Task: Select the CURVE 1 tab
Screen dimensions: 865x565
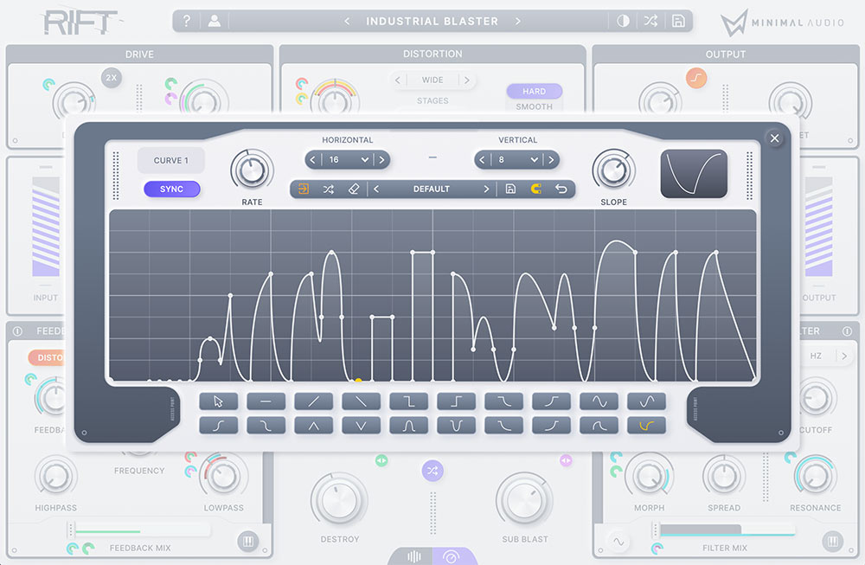Action: pyautogui.click(x=170, y=159)
